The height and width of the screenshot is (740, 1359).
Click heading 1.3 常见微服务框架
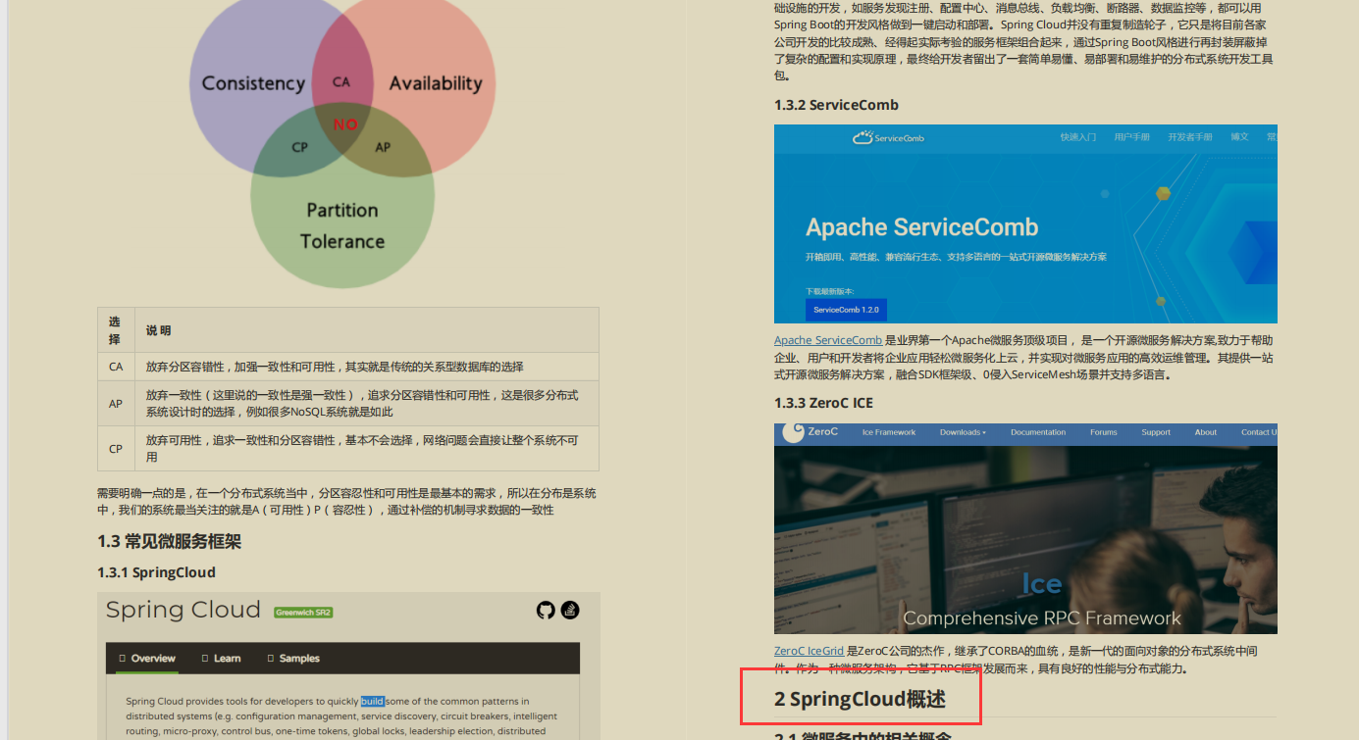[x=169, y=541]
